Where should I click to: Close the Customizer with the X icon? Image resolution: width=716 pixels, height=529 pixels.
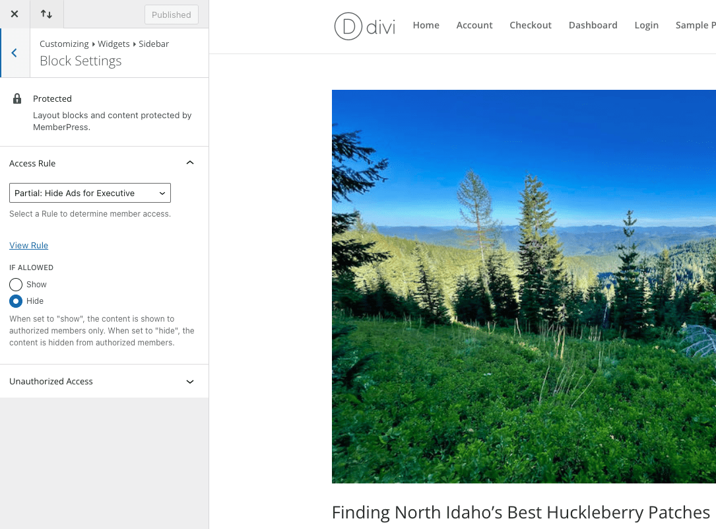click(15, 14)
